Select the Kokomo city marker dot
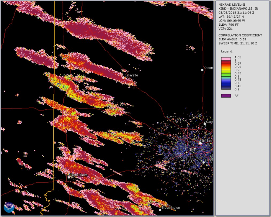This screenshot has height=217, width=271. [202, 70]
